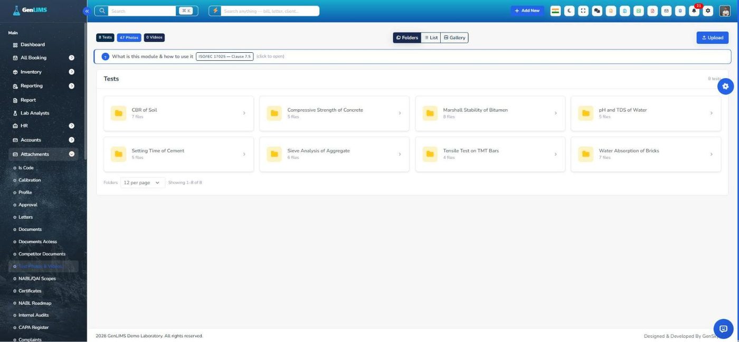Expand the 'What is this module' help panel
The height and width of the screenshot is (342, 739).
pyautogui.click(x=412, y=56)
